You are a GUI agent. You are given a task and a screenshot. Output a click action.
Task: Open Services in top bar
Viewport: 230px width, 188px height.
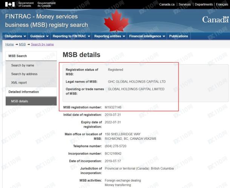click(x=184, y=5)
